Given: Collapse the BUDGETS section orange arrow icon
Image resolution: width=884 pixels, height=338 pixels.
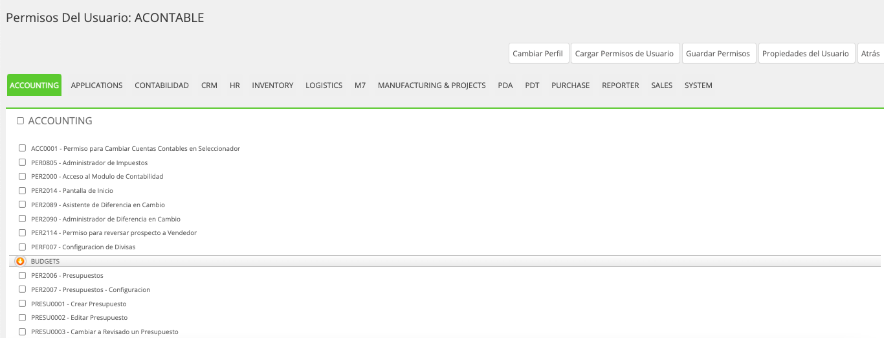Looking at the screenshot, I should coord(20,261).
